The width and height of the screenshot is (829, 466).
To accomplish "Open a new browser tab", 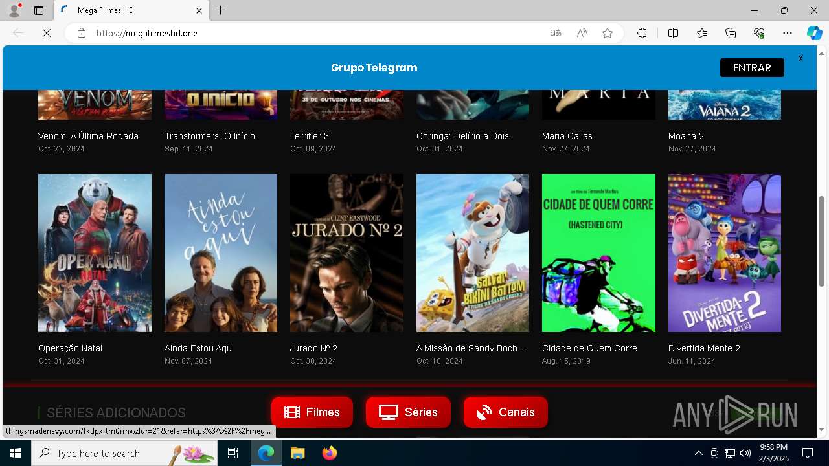I will (220, 10).
